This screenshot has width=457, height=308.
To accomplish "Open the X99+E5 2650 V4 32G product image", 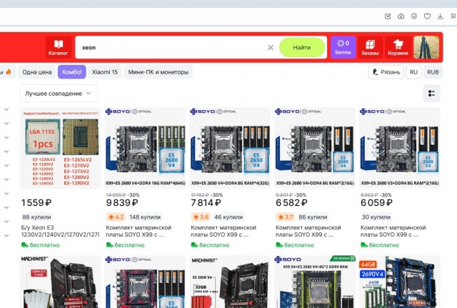I will tap(230, 148).
